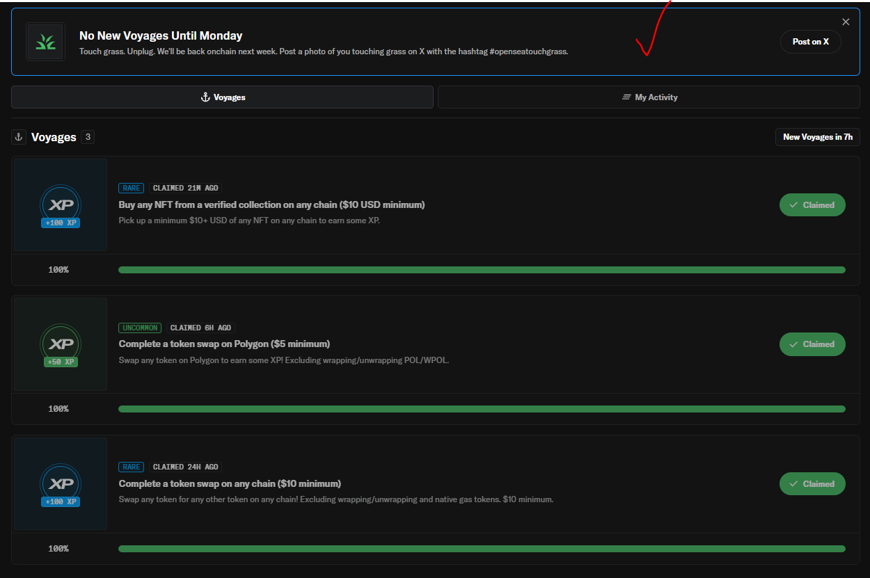This screenshot has height=578, width=870.
Task: Click the CLAIMED 6H AGO label
Action: tap(201, 328)
